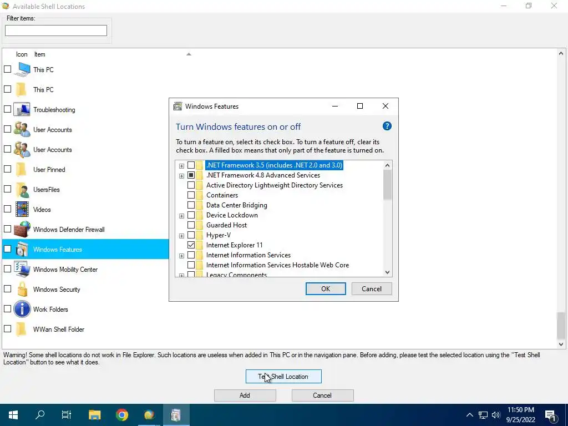Select the monitor icon for This PC

tap(22, 69)
